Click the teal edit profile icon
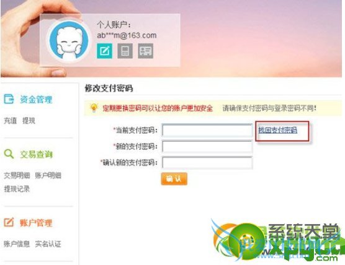The image size is (345, 265). tap(104, 51)
